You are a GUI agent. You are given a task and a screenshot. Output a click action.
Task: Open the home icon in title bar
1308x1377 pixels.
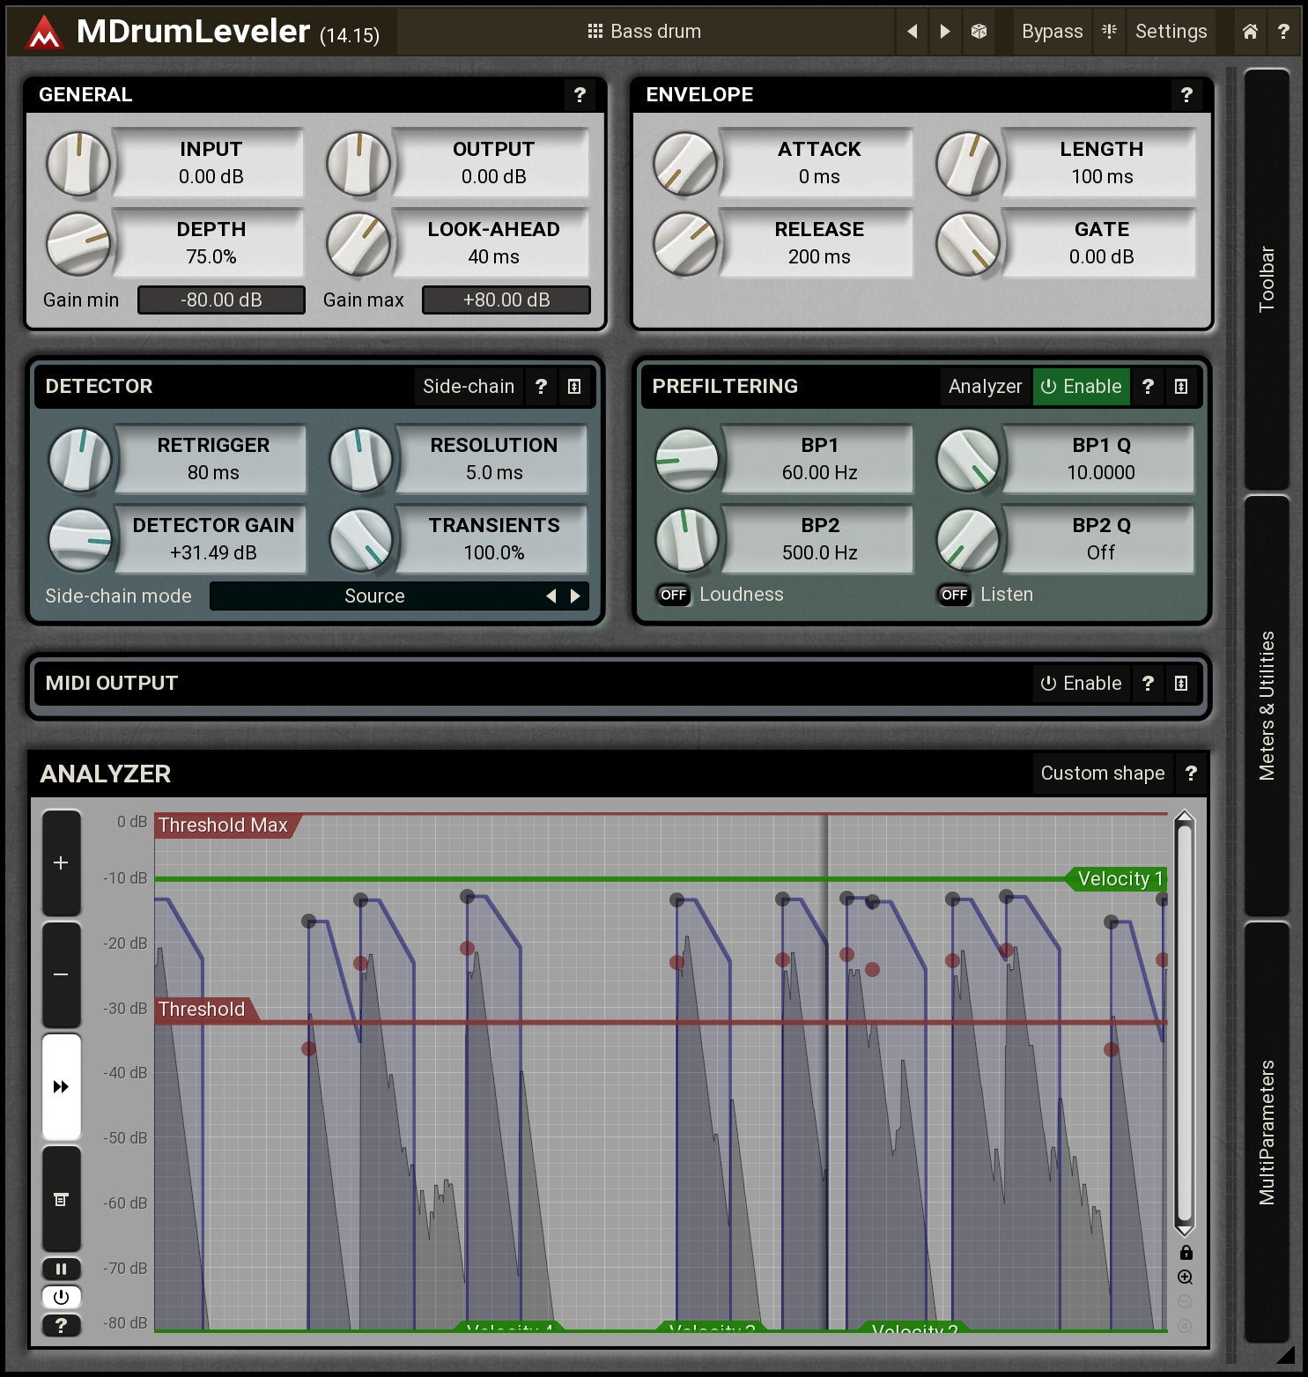[1250, 32]
